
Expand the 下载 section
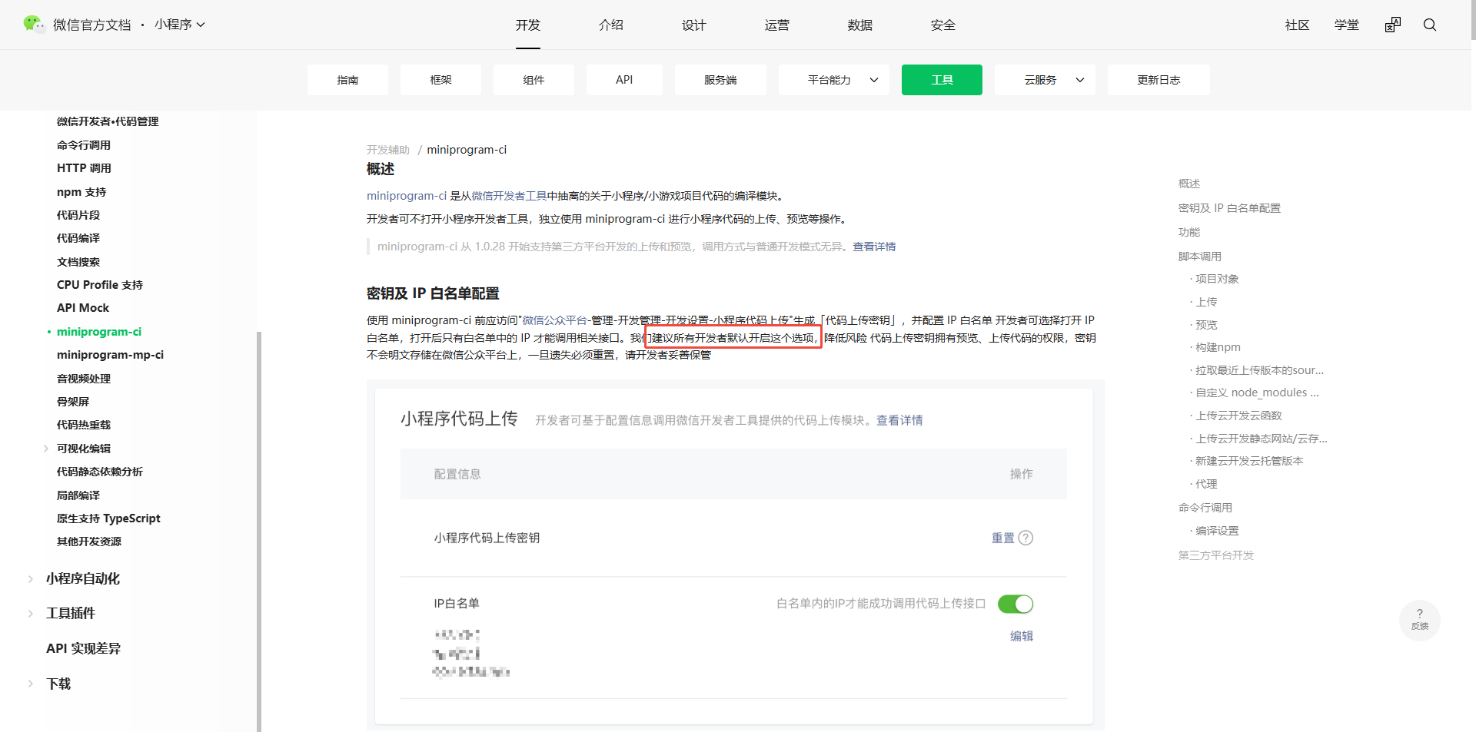[x=31, y=684]
